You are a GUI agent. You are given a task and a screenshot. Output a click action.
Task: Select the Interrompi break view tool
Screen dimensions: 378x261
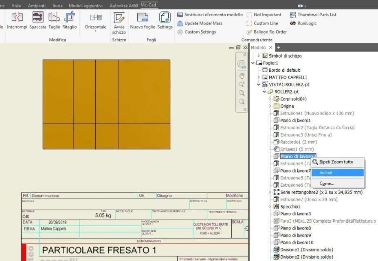tap(17, 21)
